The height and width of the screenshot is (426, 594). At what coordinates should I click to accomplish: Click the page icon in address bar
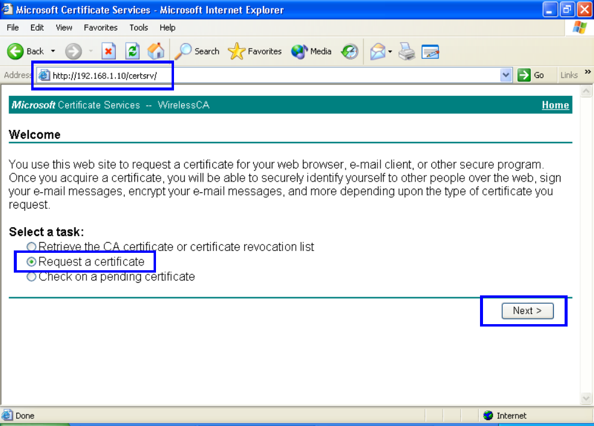click(x=44, y=75)
